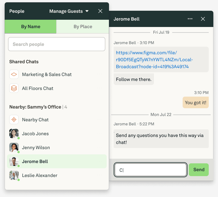218x197 pixels.
Task: Close the Jerome Bell chat window
Action: 203,19
